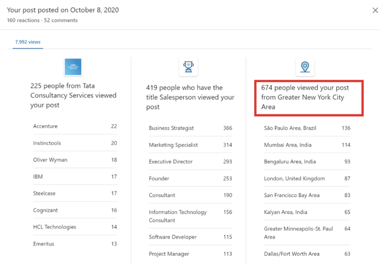Click the Tata Consultancy Services logo
Viewport: 380px width, 270px height.
pyautogui.click(x=73, y=67)
